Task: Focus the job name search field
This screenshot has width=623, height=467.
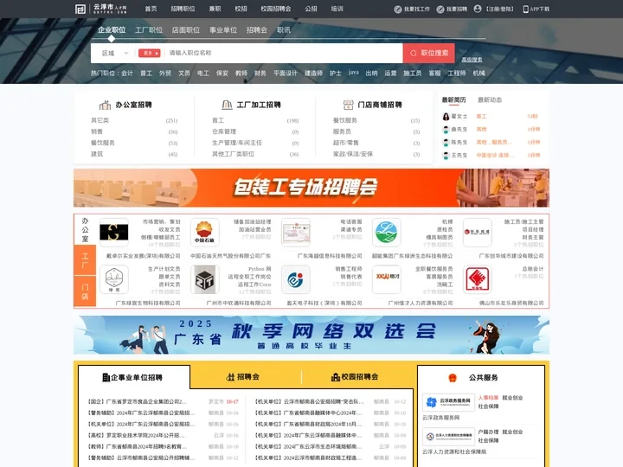Action: click(284, 53)
